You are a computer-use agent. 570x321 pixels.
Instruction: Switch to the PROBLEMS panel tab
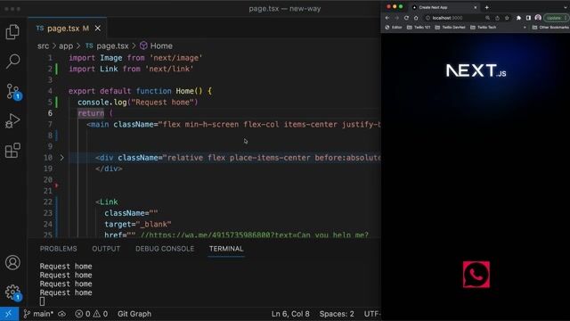coord(58,249)
